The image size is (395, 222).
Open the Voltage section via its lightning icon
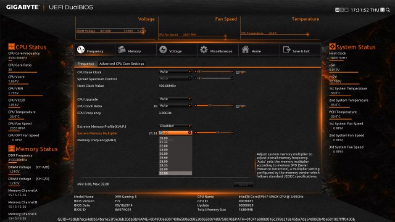click(163, 49)
